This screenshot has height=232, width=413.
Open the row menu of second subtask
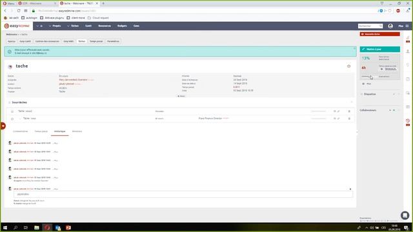[x=349, y=119]
